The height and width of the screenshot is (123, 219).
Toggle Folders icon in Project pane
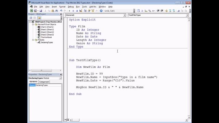39,18
